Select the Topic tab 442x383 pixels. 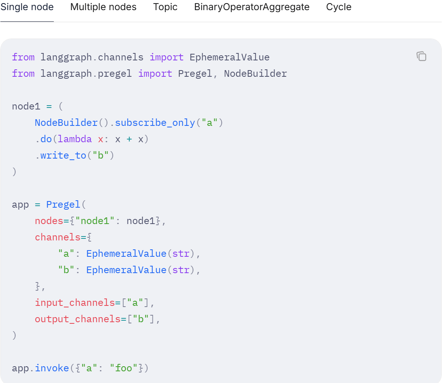[165, 7]
